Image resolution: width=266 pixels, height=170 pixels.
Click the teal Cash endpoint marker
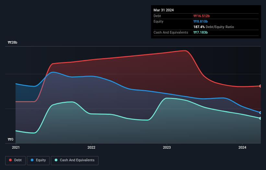[x=260, y=118]
